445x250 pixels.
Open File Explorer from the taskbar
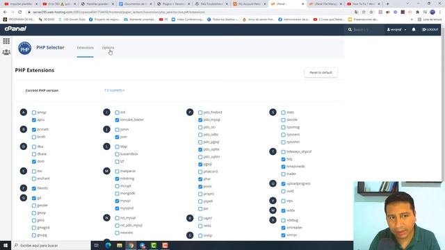(120, 245)
